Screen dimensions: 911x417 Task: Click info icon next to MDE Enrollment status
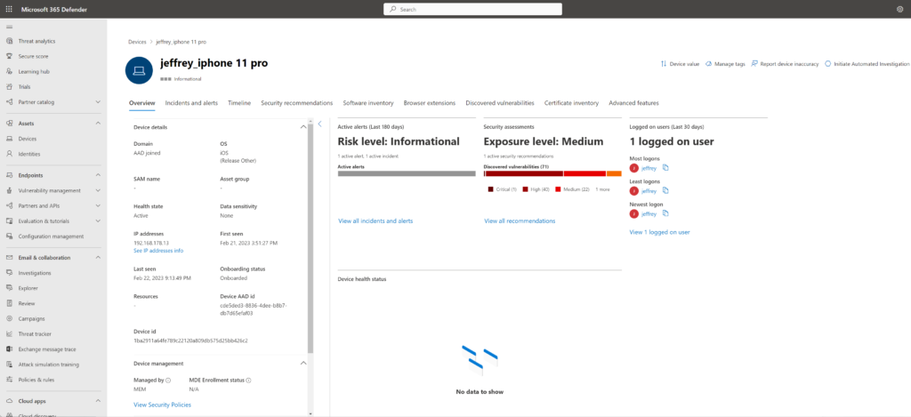click(248, 381)
